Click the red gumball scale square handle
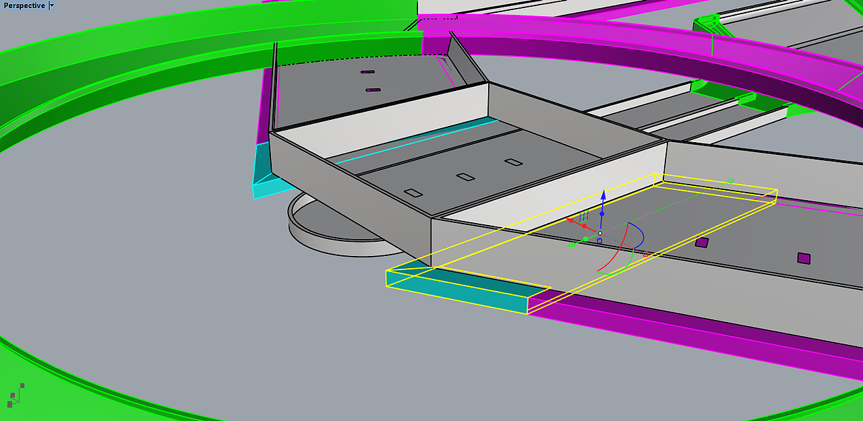Viewport: 863px width, 421px height. click(x=646, y=254)
